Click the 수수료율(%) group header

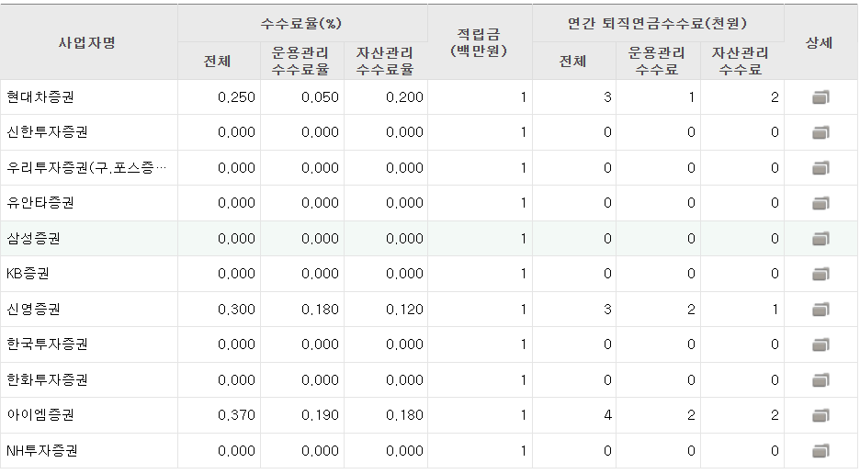(x=301, y=24)
